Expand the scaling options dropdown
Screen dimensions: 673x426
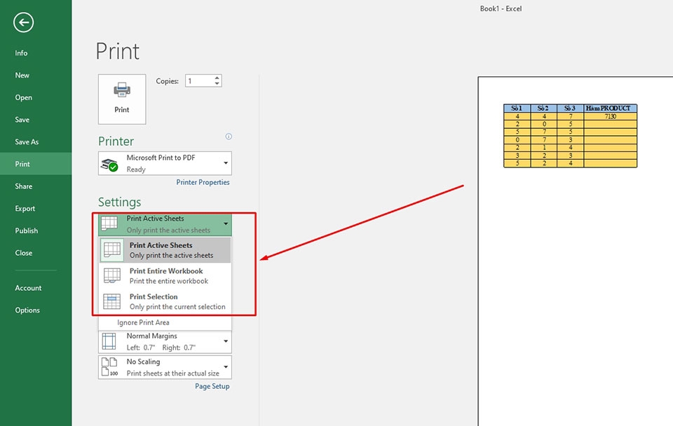pyautogui.click(x=226, y=366)
